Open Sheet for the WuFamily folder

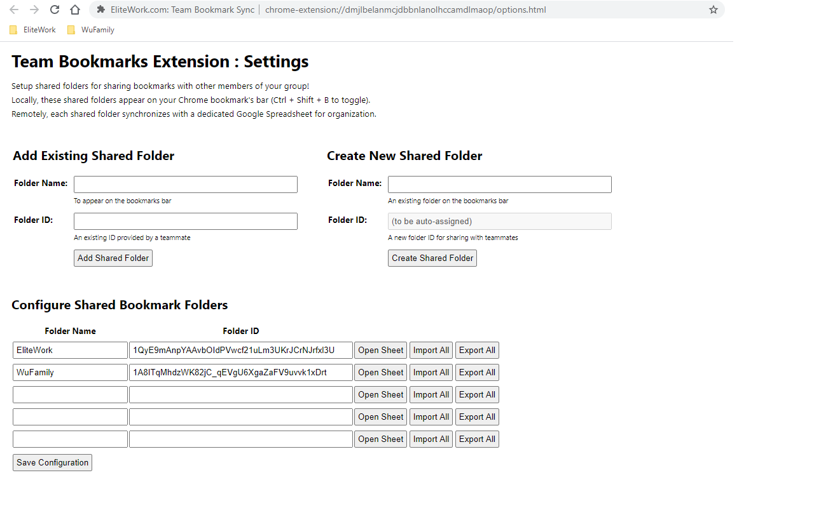pyautogui.click(x=380, y=372)
